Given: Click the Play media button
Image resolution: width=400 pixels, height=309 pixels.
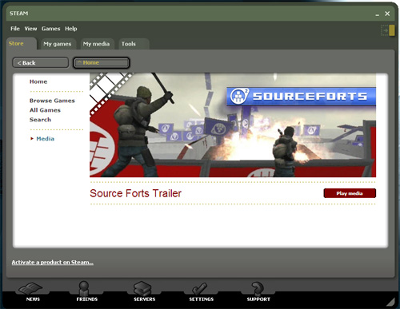Looking at the screenshot, I should 350,193.
